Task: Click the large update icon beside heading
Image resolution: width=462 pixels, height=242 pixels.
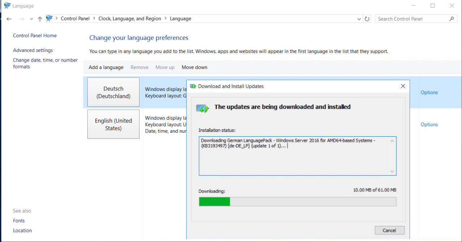Action: 202,108
